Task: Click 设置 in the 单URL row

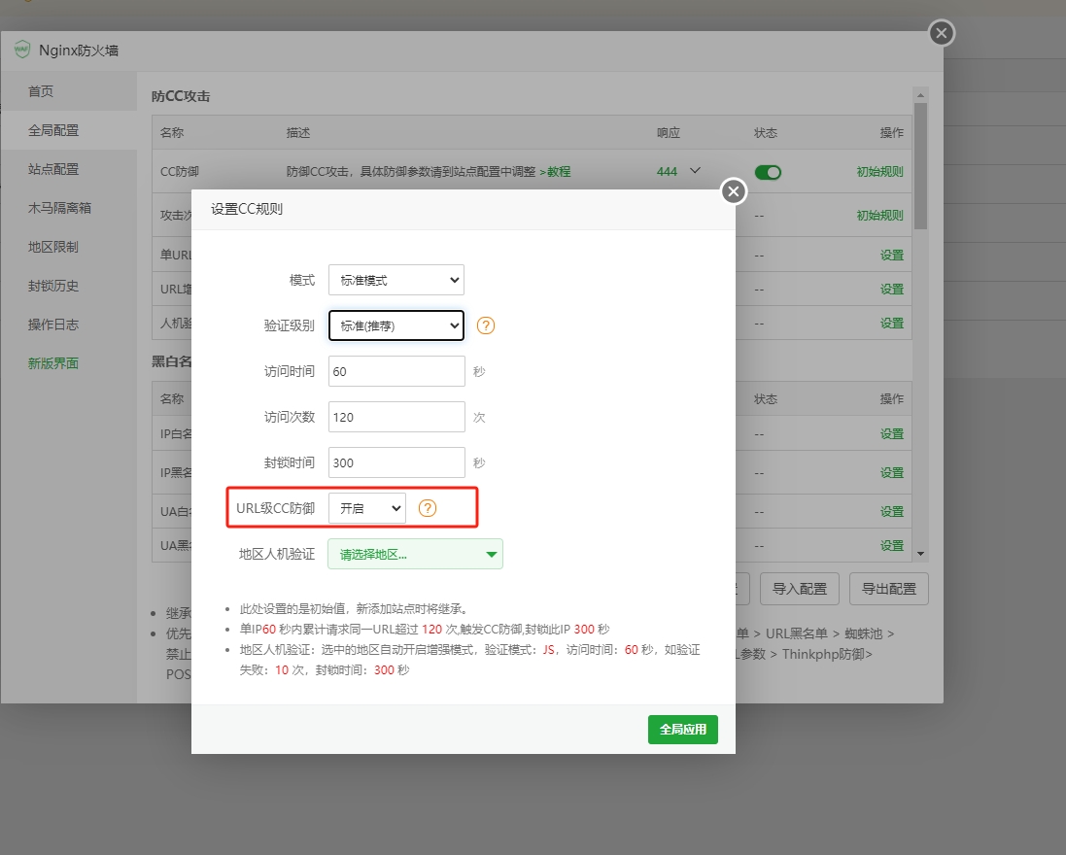Action: point(892,255)
